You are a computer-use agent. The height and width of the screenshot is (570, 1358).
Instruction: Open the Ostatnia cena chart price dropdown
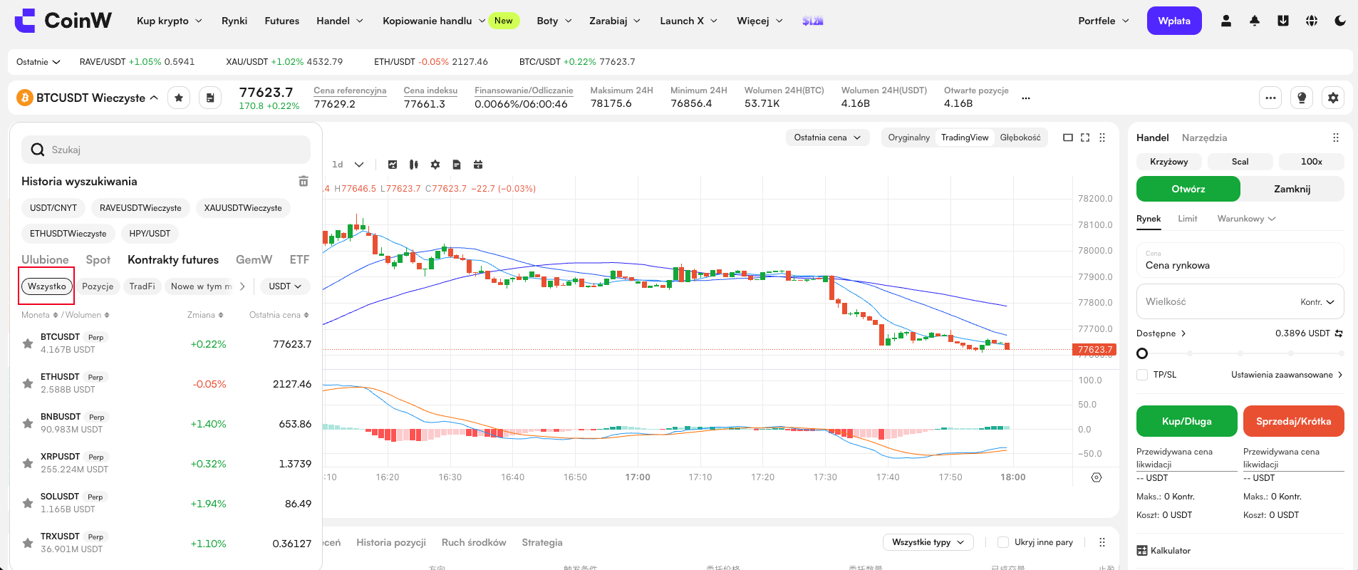coord(827,138)
